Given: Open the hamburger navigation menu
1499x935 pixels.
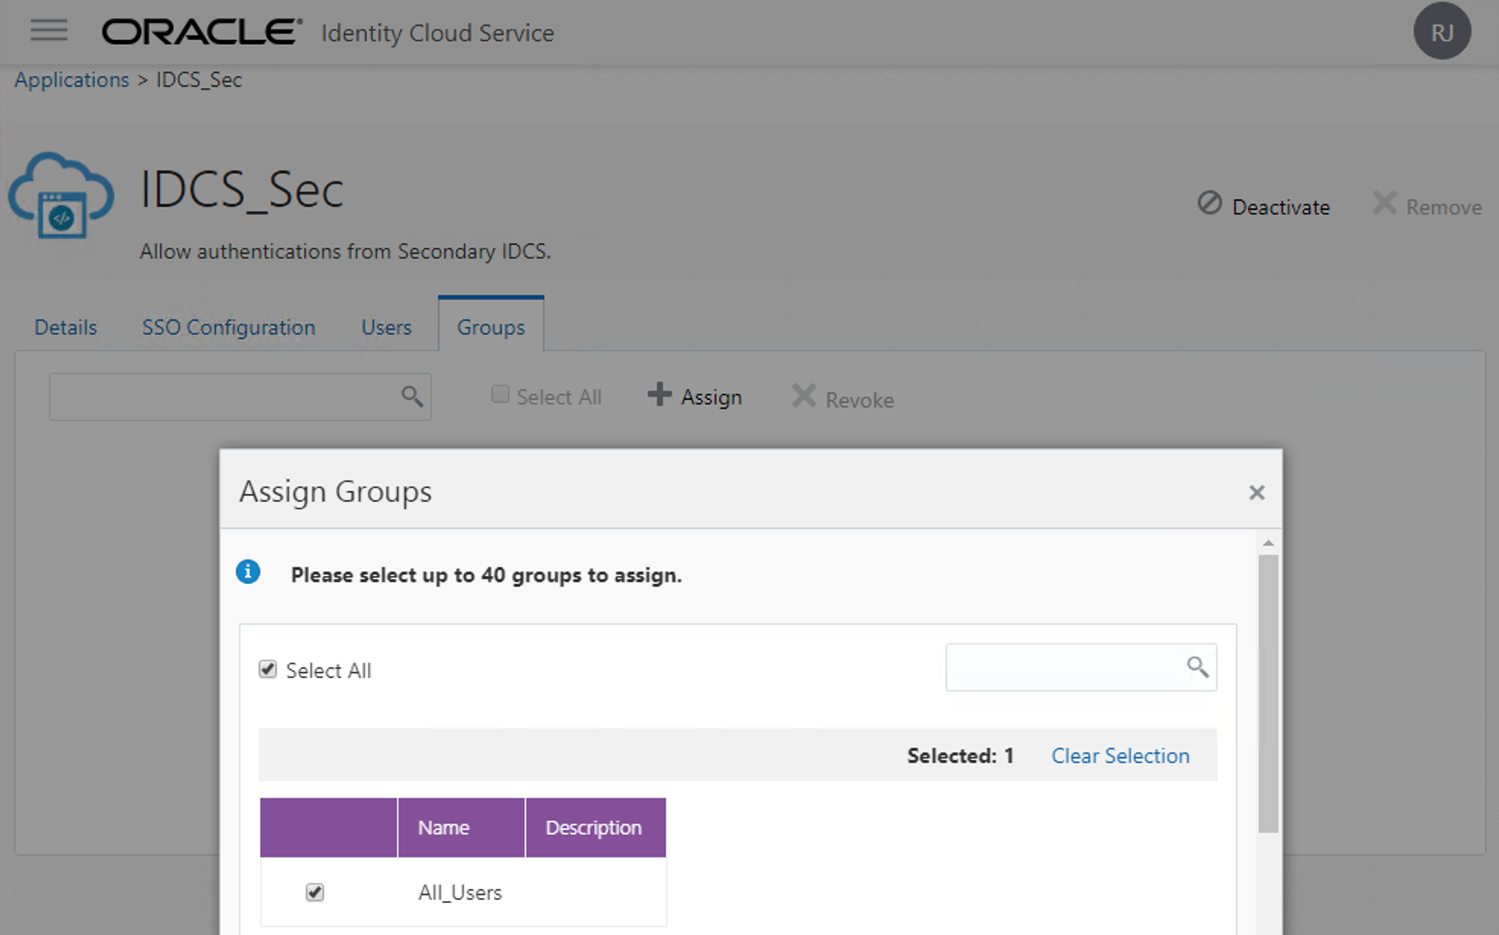Looking at the screenshot, I should tap(49, 30).
